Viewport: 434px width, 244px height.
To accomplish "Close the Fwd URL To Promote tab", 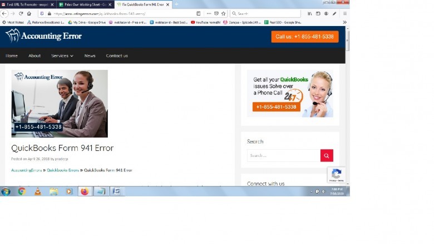I will click(52, 4).
